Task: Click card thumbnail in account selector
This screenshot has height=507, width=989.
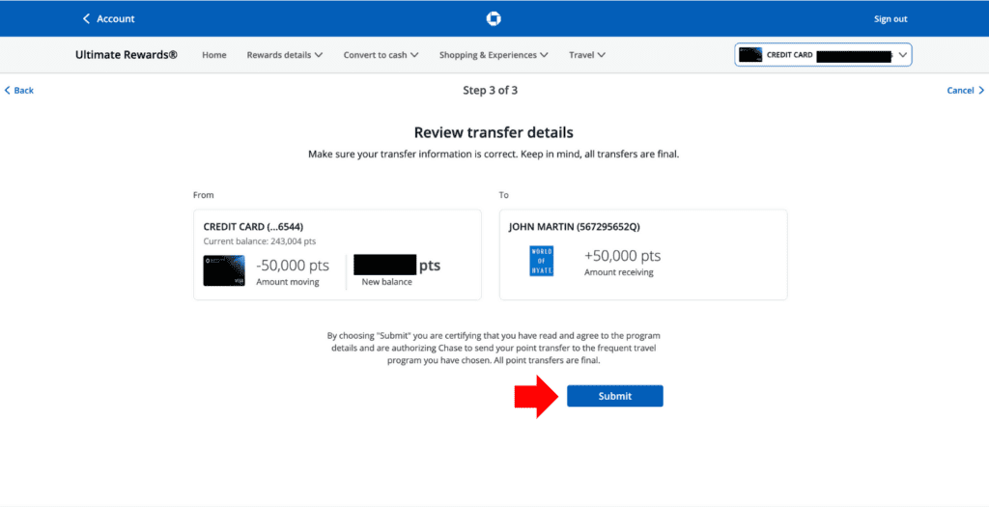Action: tap(750, 55)
